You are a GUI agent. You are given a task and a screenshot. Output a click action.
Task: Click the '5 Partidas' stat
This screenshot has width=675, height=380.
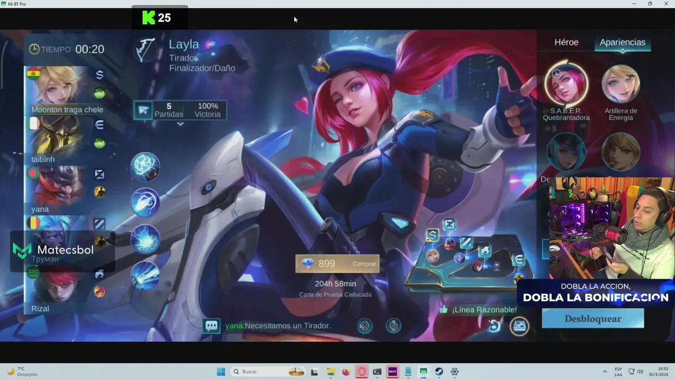click(169, 110)
